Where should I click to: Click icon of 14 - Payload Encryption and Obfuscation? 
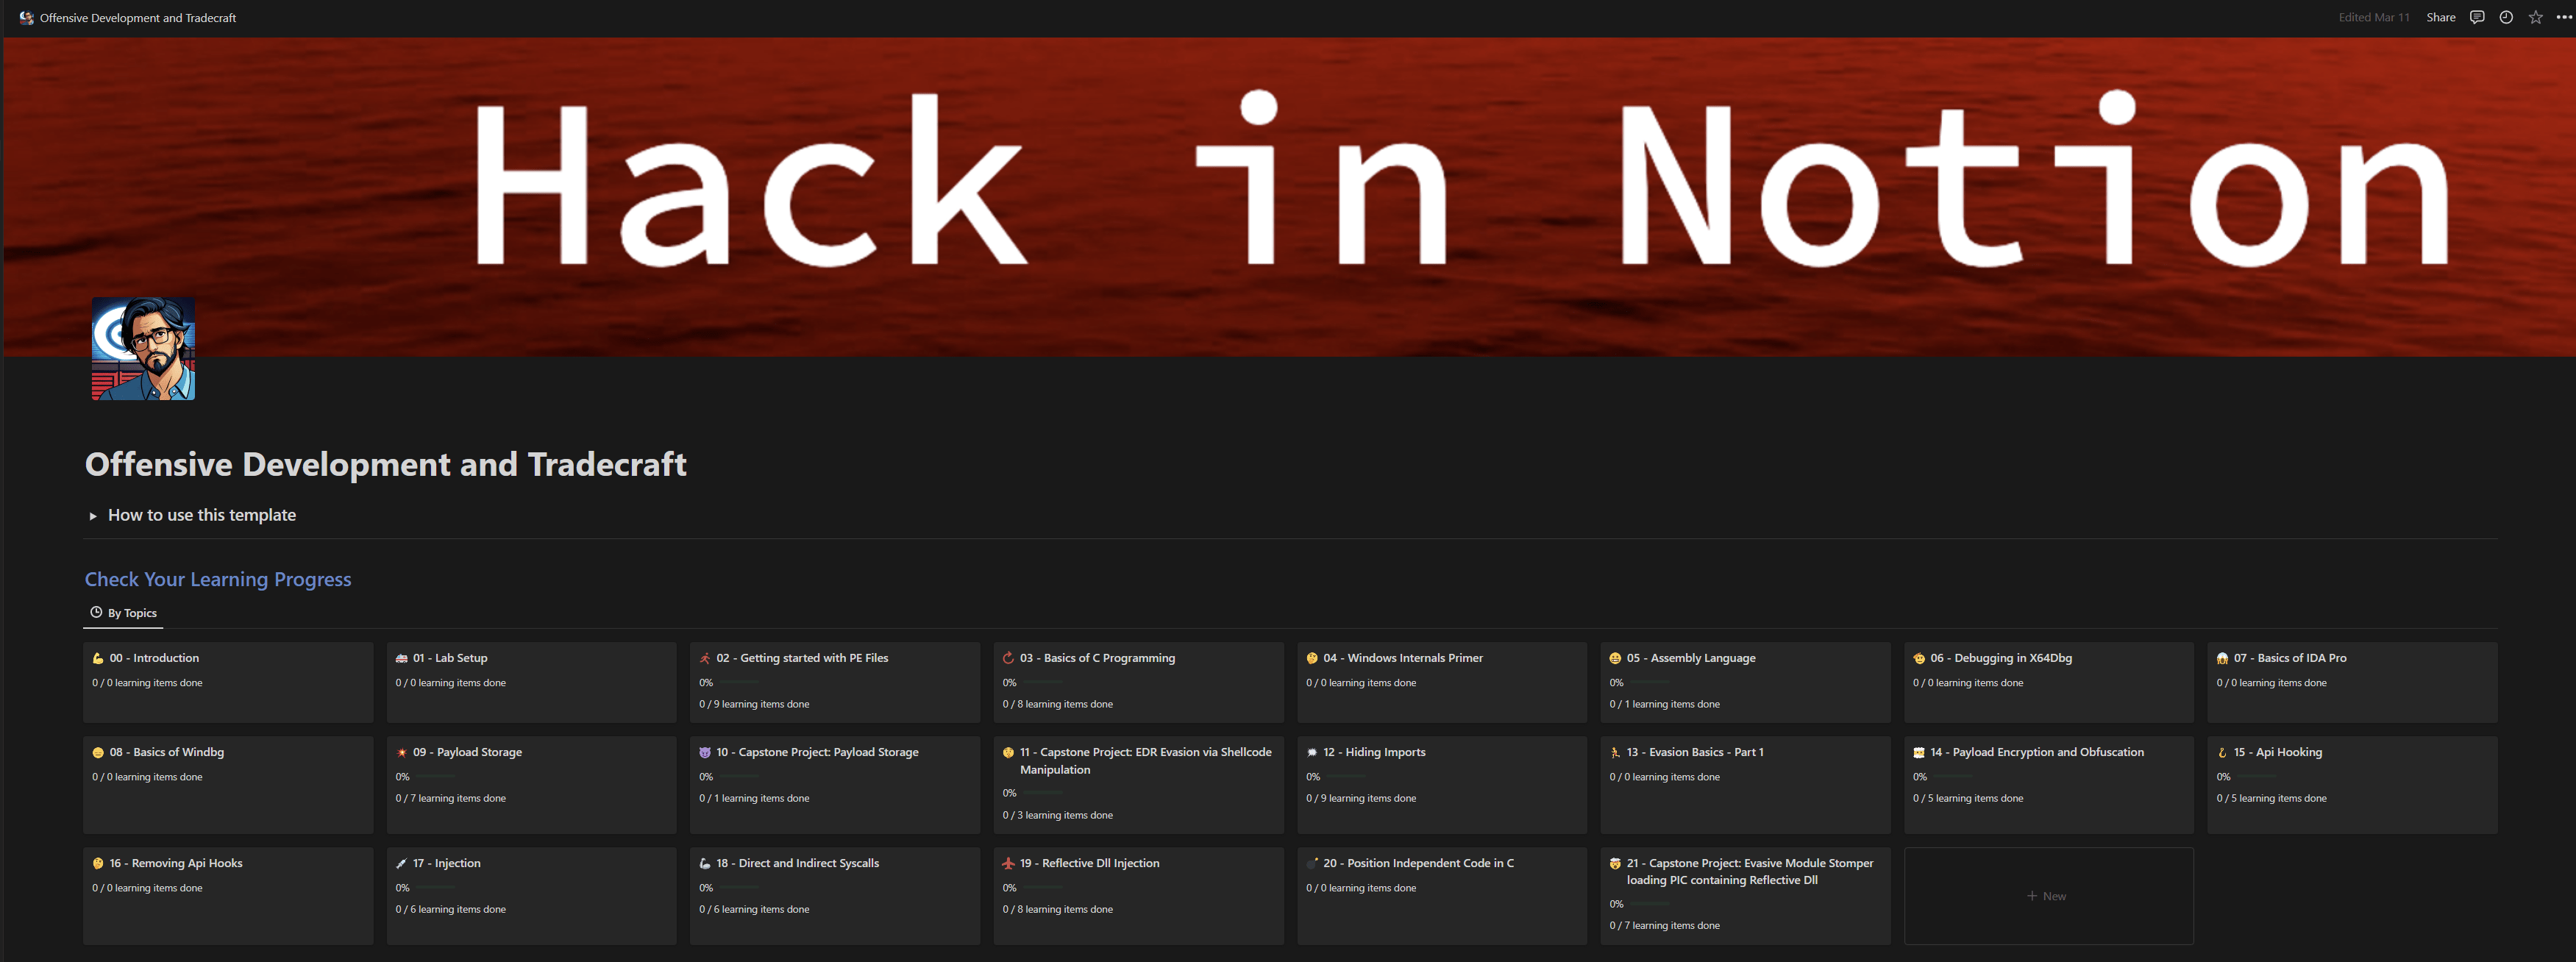1919,752
